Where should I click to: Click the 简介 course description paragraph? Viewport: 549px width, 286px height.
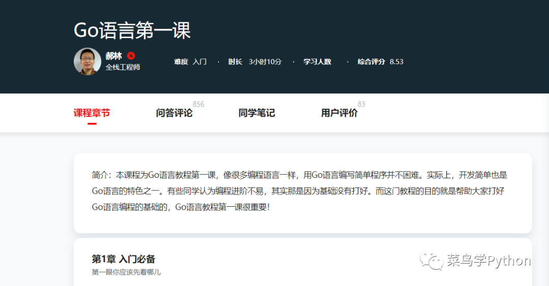tap(300, 191)
